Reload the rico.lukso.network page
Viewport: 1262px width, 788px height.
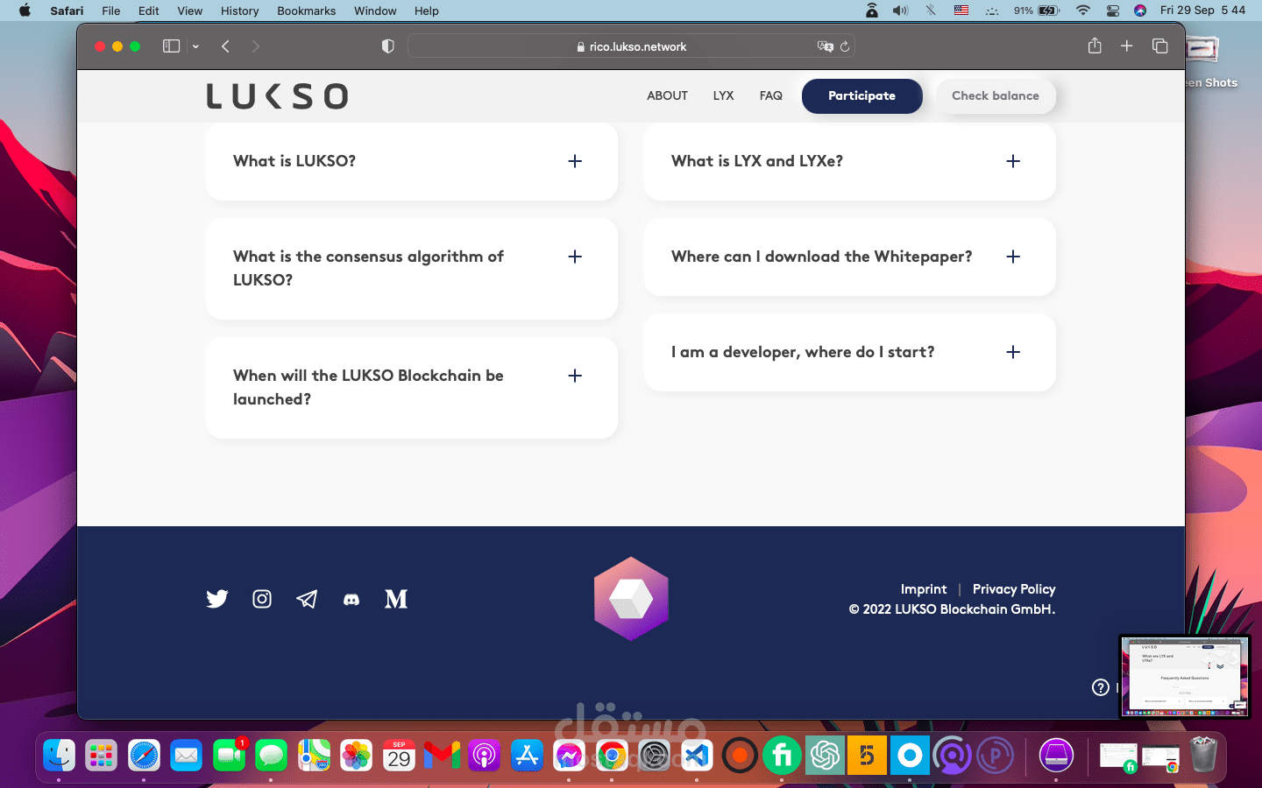coord(845,46)
